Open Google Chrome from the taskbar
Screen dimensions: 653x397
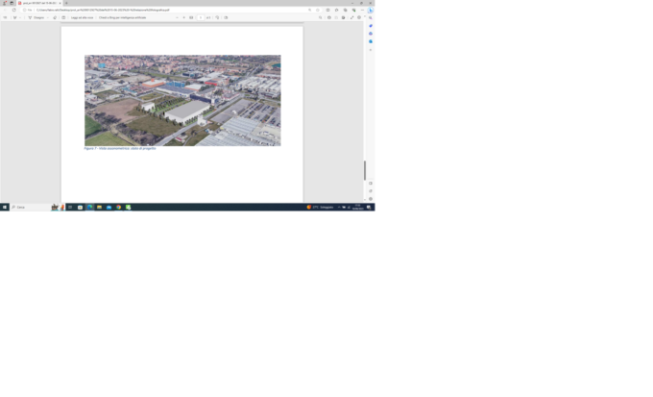point(118,207)
